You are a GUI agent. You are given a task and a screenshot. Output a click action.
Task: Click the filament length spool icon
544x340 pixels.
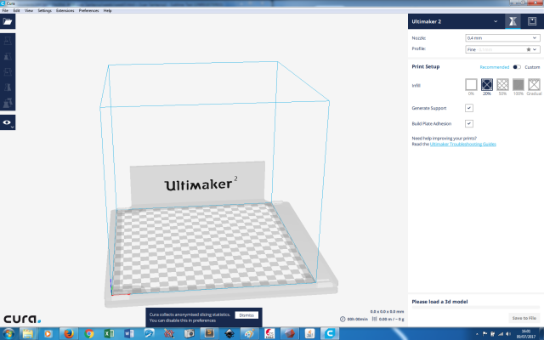pos(374,319)
